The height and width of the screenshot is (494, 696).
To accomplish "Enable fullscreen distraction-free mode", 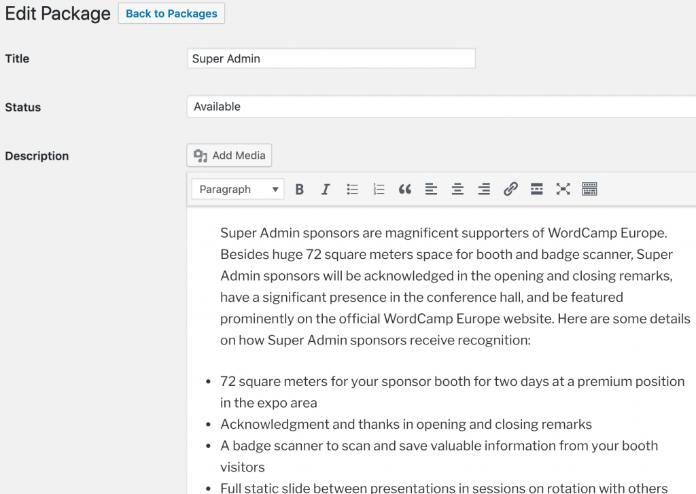I will point(563,190).
